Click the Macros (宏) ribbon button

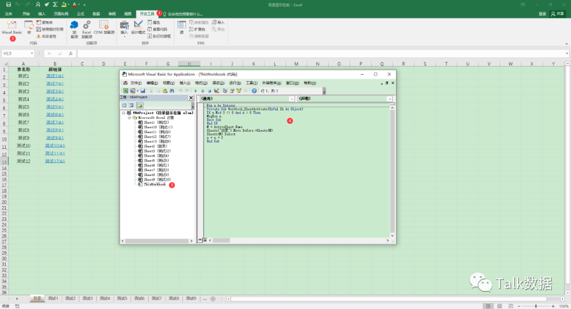click(29, 28)
